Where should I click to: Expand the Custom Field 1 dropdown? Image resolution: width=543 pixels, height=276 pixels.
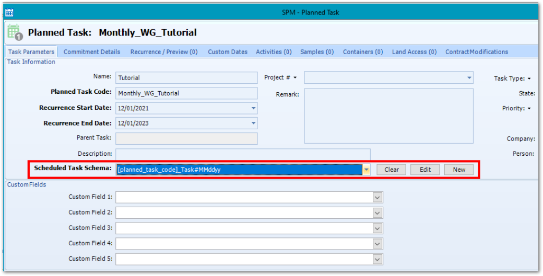click(377, 197)
